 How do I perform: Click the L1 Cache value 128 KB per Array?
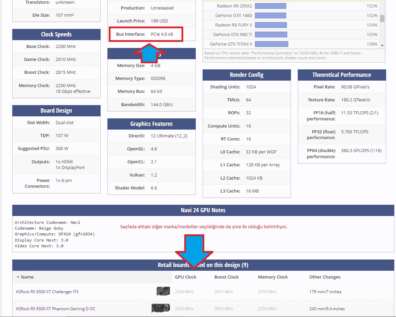tap(263, 165)
